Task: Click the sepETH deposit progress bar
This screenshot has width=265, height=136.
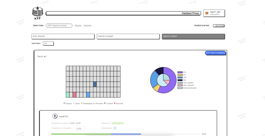Action: (x=126, y=134)
